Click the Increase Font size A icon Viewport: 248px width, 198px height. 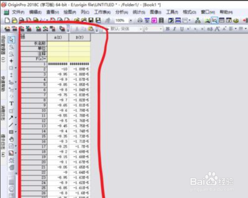(x=217, y=29)
